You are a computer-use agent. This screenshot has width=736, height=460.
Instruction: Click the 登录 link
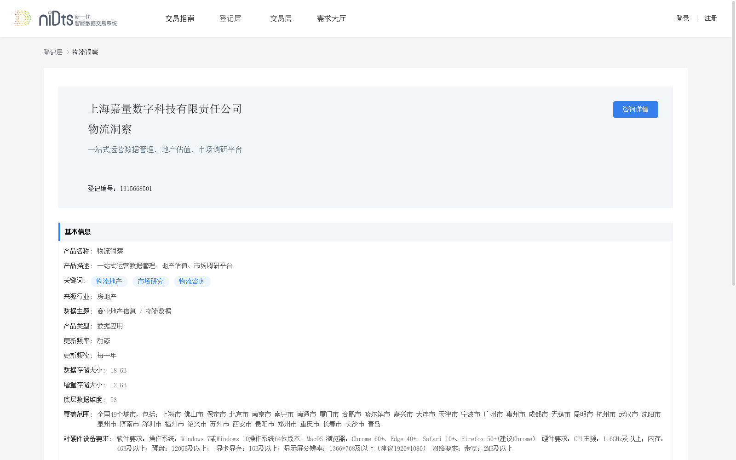tap(683, 18)
